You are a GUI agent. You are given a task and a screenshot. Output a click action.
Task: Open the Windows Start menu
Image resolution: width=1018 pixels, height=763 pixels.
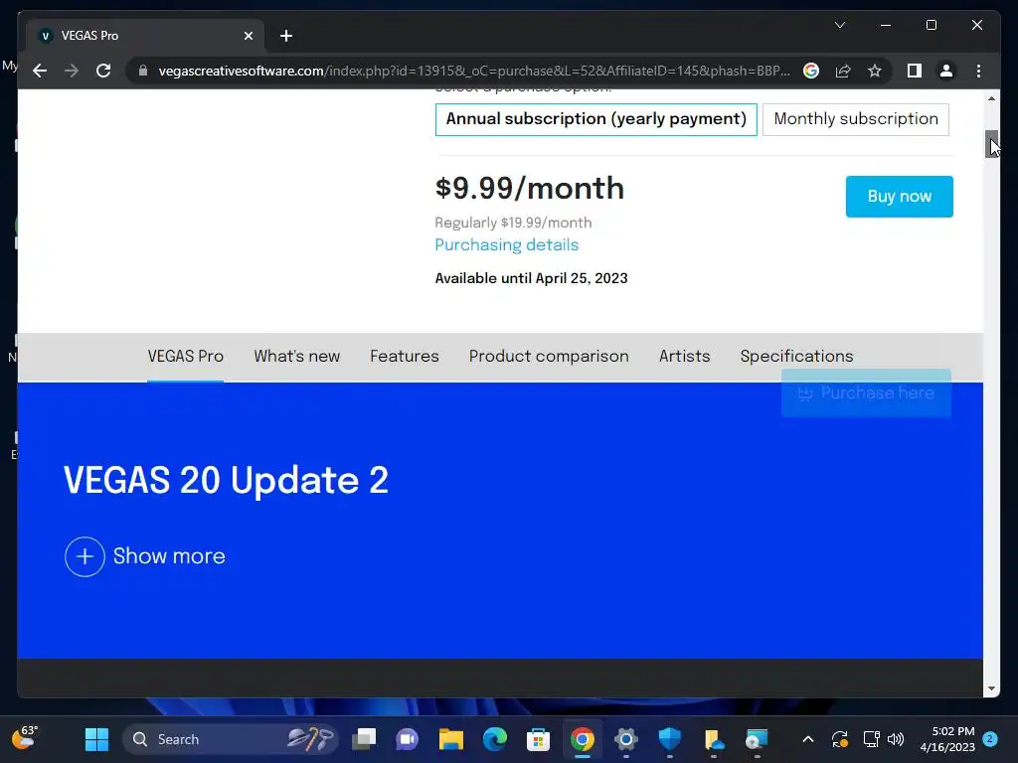(x=96, y=739)
